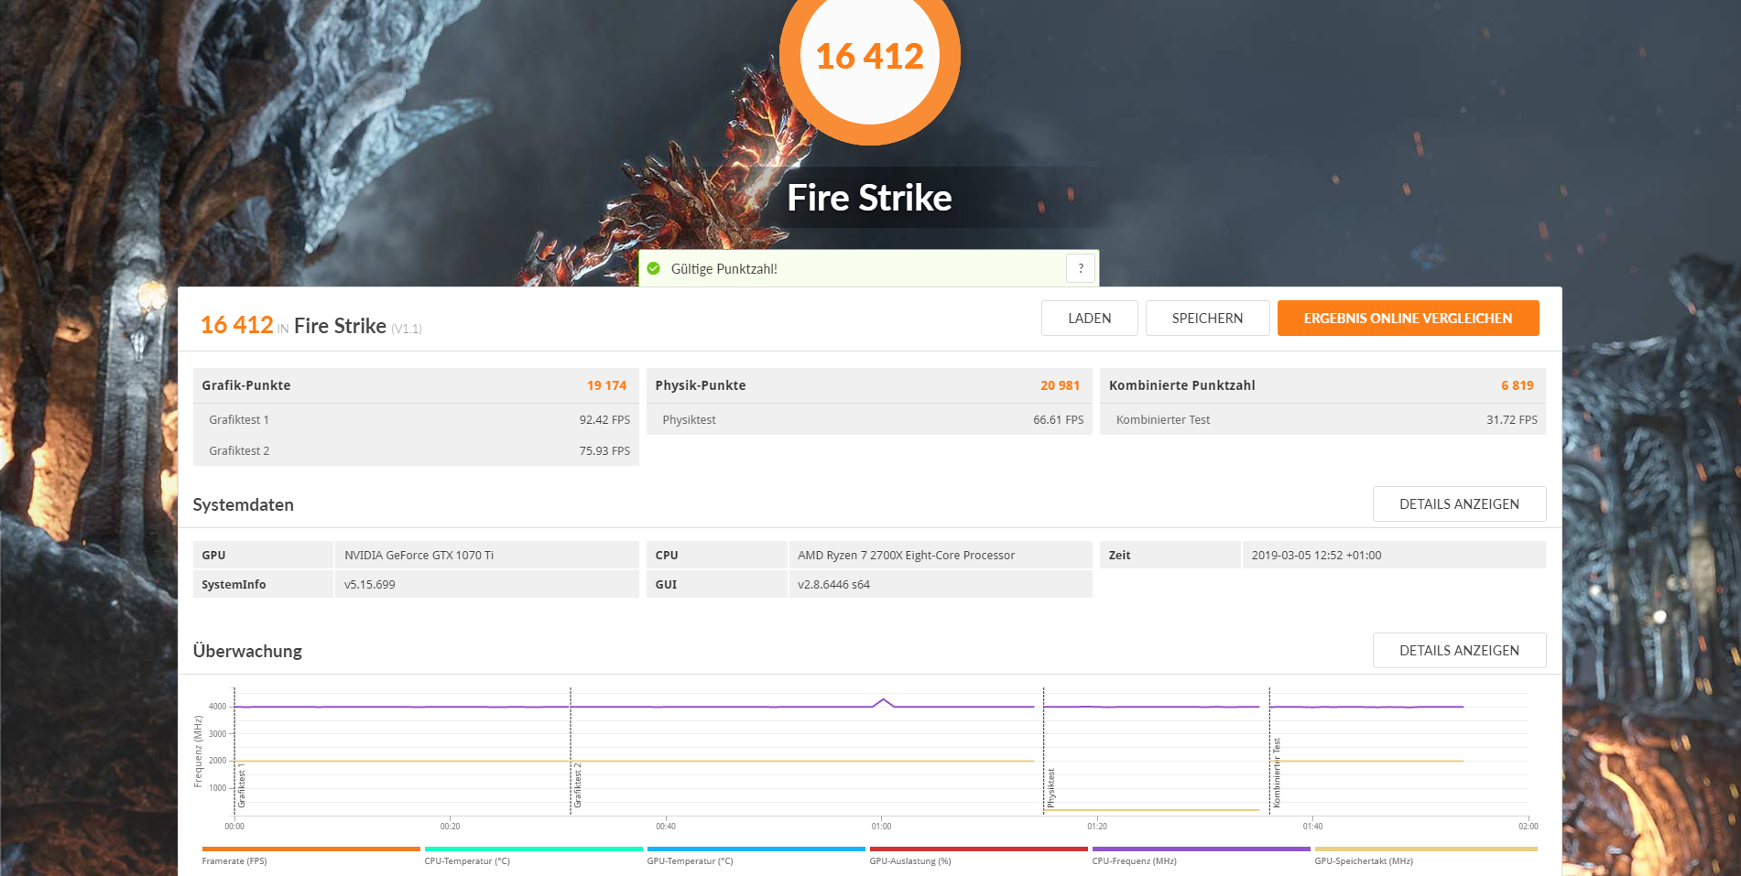Toggle CPU-Frequenz purple legend bar
Image resolution: width=1741 pixels, height=876 pixels.
point(1201,849)
